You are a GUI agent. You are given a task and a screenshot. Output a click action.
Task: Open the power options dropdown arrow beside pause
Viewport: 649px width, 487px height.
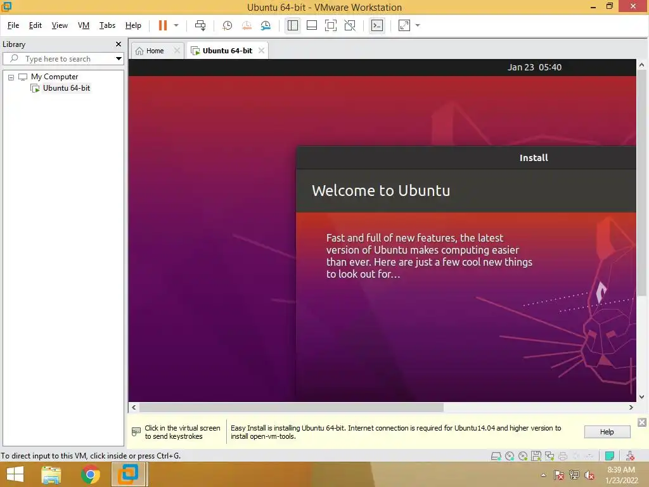pyautogui.click(x=176, y=25)
